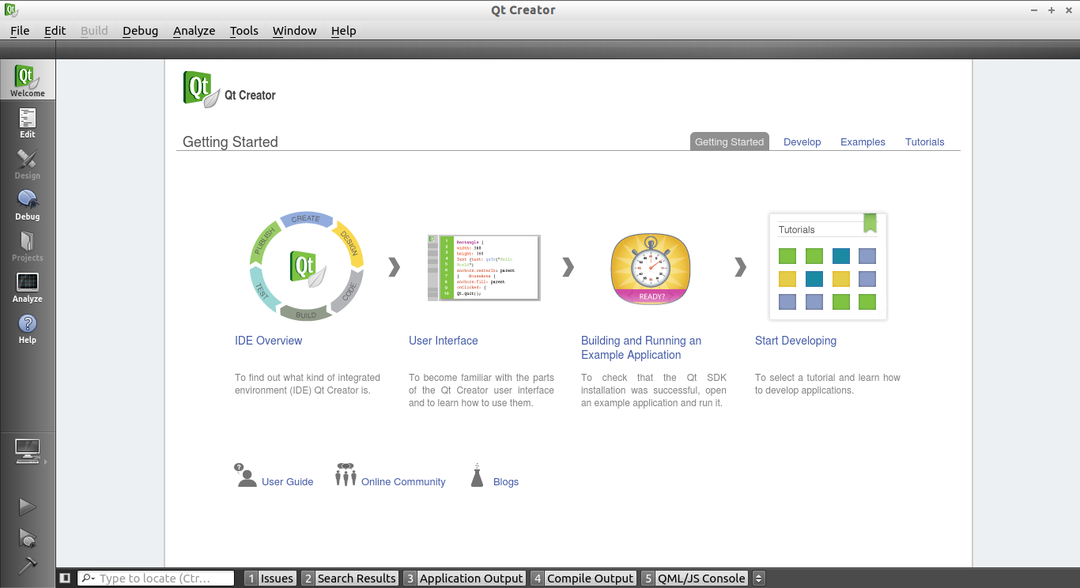Build project with the hammer icon
This screenshot has height=588, width=1080.
(x=28, y=566)
